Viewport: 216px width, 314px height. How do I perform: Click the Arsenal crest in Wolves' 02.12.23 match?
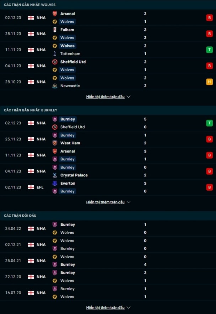click(55, 14)
